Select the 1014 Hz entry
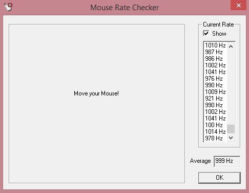 215,132
